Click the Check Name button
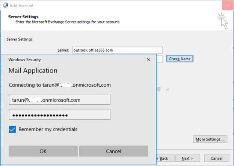234x166 pixels. (x=180, y=59)
